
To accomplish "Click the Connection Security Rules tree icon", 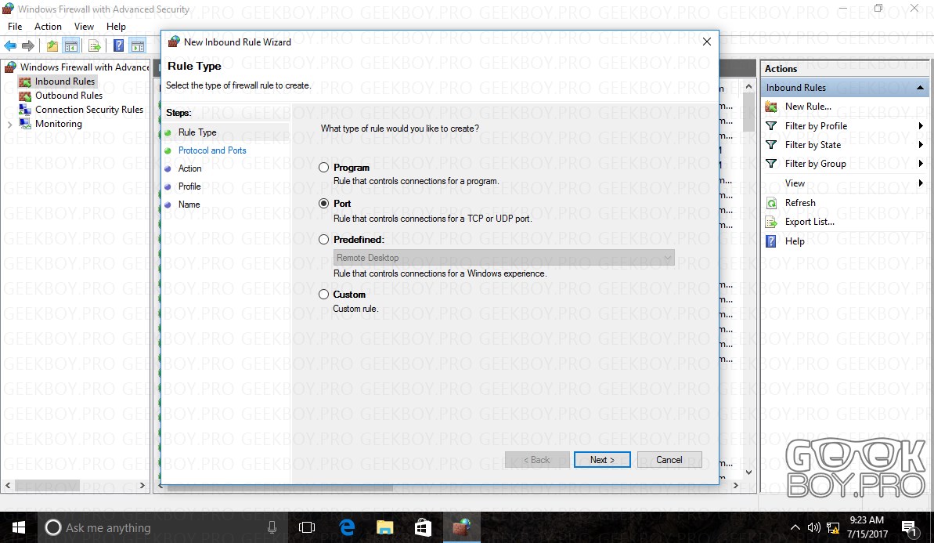I will point(25,110).
